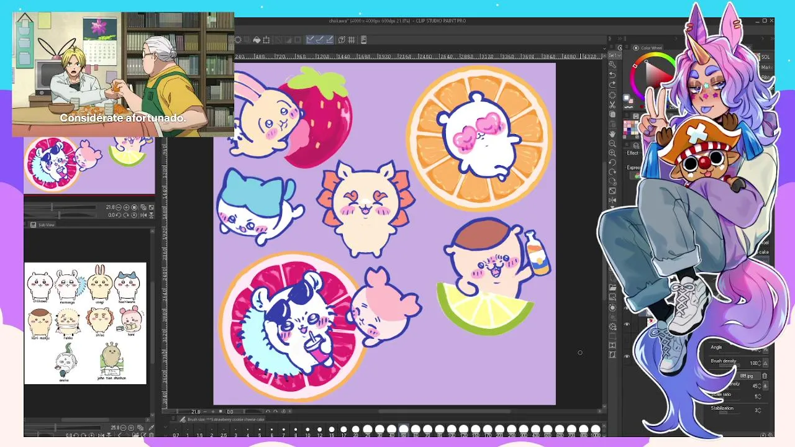
Task: Click the Sub View horizontal scrollbar
Action: click(86, 420)
